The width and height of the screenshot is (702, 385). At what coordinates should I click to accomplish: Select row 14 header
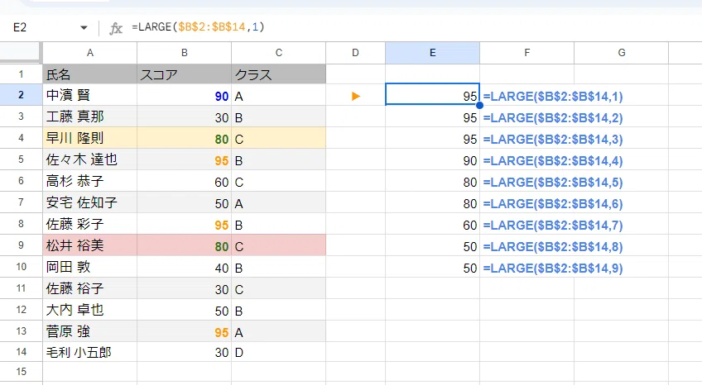click(x=21, y=351)
